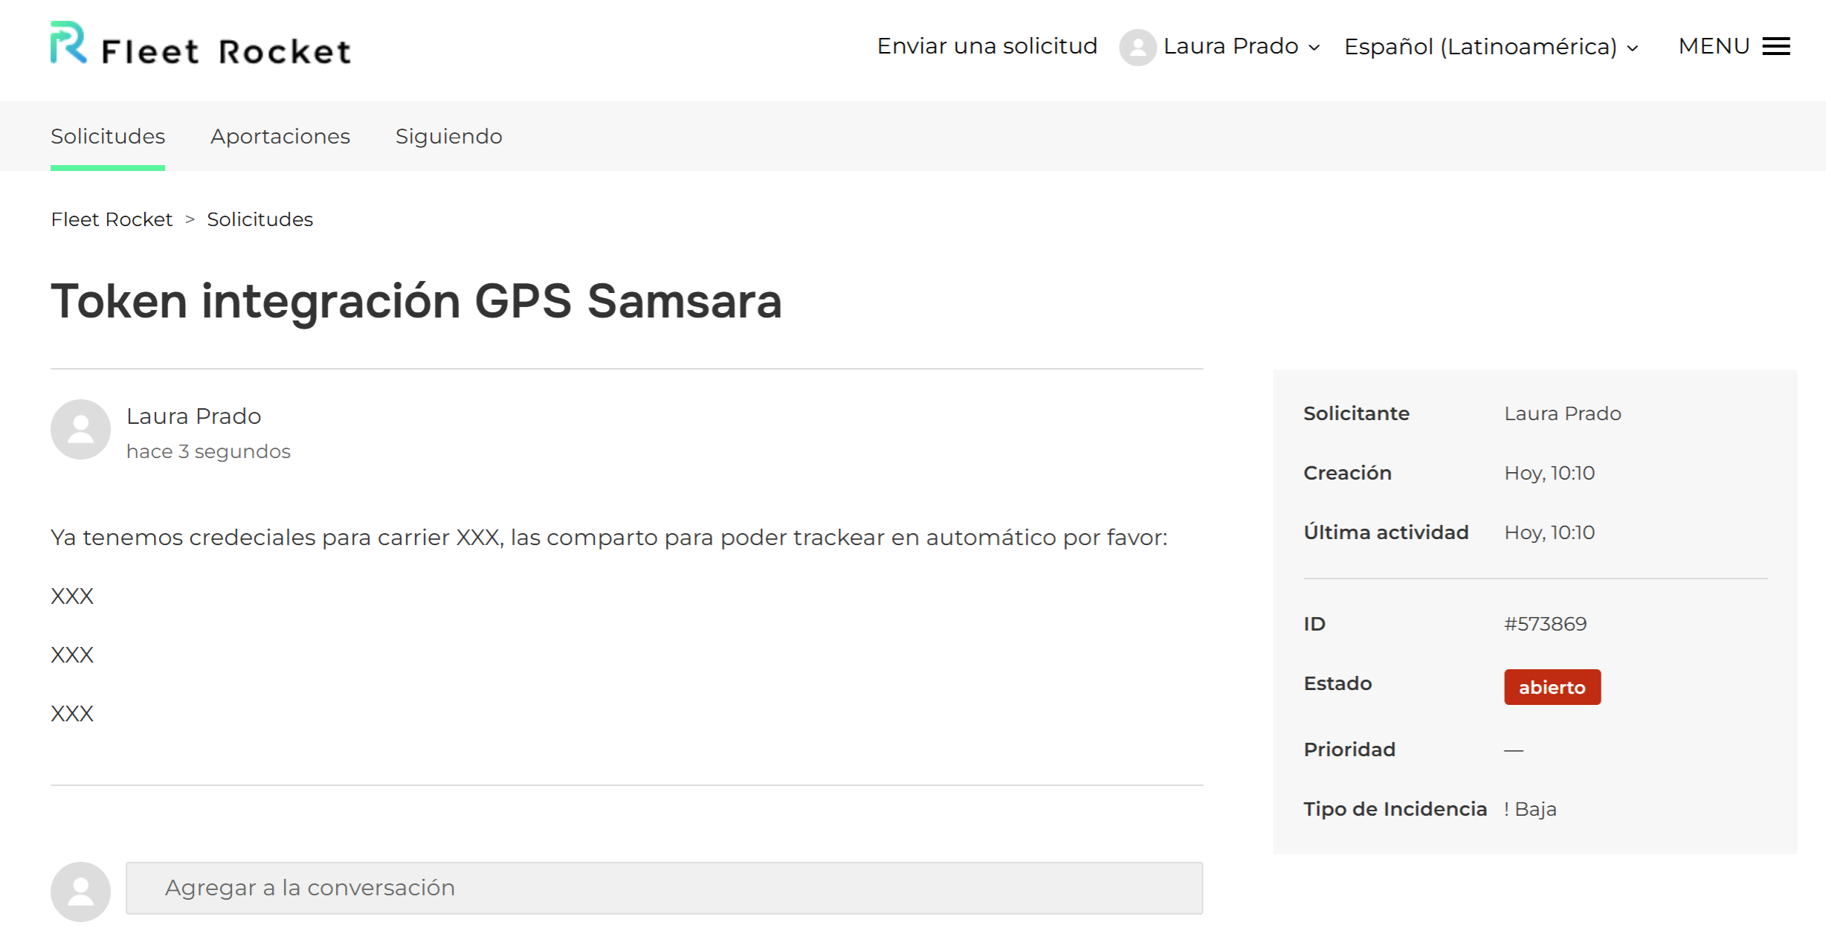Click the Fleet Rocket wordmark text
Image resolution: width=1826 pixels, height=928 pixels.
tap(226, 51)
